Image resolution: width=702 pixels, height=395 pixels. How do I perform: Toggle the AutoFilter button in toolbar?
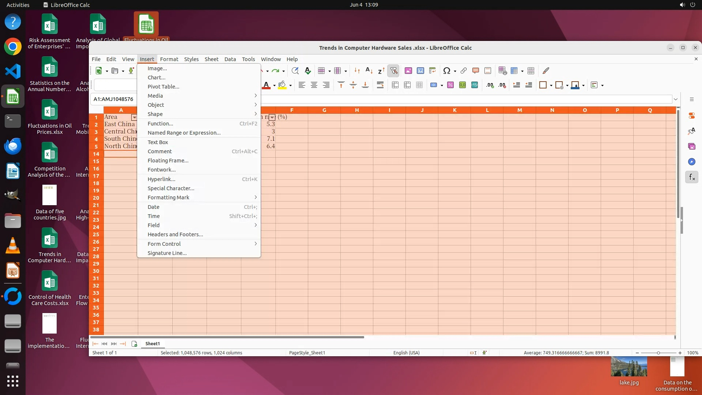(x=393, y=71)
